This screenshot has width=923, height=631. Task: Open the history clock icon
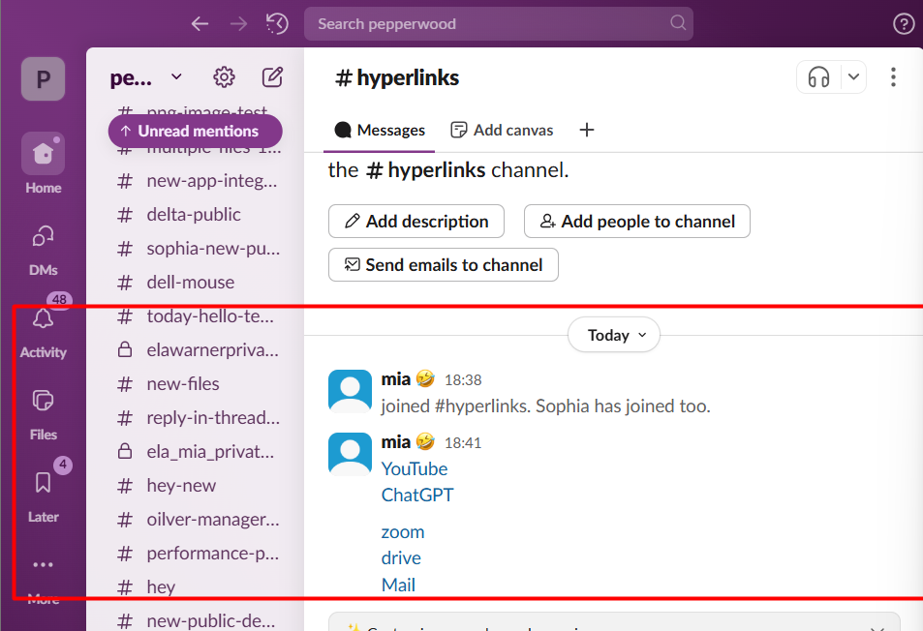click(277, 23)
